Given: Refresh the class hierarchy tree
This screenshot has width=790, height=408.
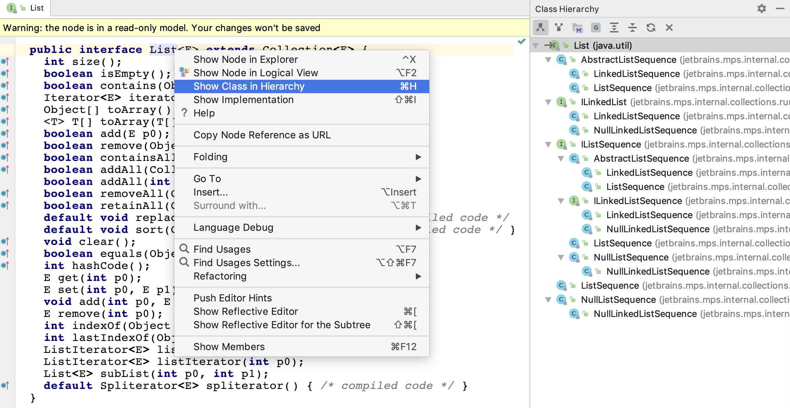Looking at the screenshot, I should point(651,27).
